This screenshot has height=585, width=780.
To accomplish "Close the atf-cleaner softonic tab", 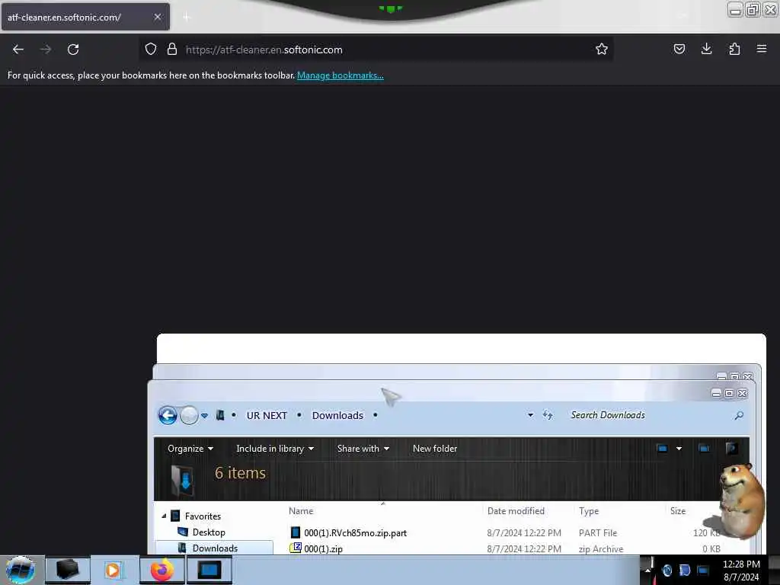I will (x=157, y=17).
